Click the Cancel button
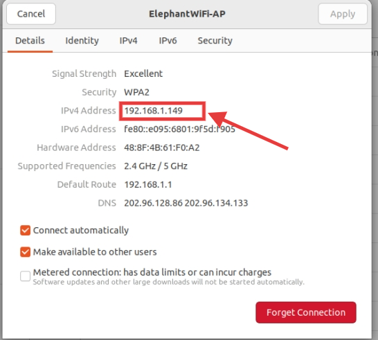Viewport: 378px width, 340px height. coord(31,14)
